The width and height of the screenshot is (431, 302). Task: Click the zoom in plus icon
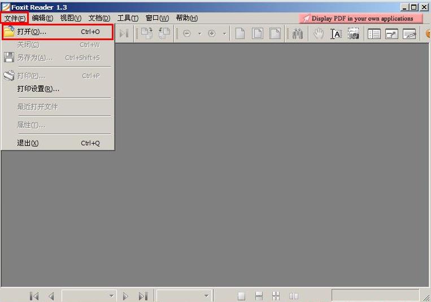(x=212, y=33)
